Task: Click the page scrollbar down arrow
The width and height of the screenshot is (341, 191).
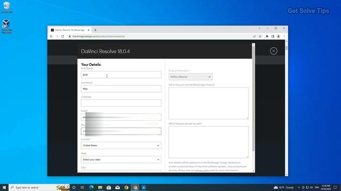Action: [x=287, y=175]
